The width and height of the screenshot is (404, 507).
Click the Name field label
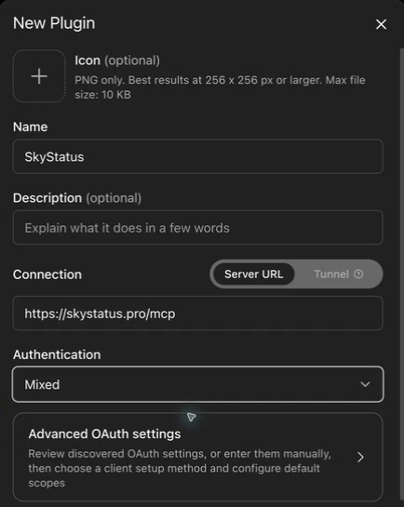(x=31, y=127)
